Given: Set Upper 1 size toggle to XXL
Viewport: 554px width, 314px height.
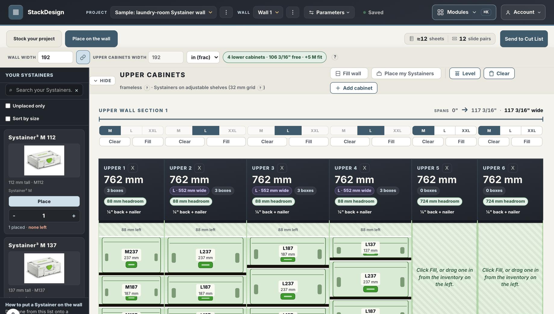Looking at the screenshot, I should pyautogui.click(x=153, y=131).
